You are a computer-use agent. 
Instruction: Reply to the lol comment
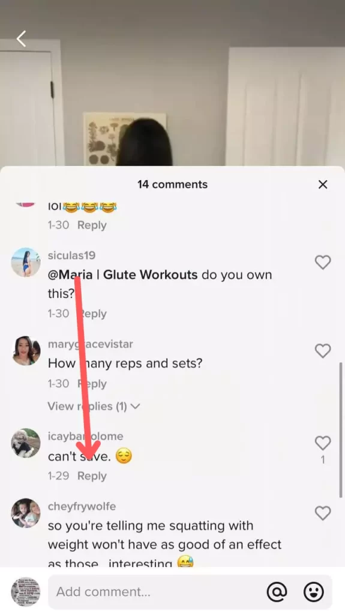pos(92,225)
